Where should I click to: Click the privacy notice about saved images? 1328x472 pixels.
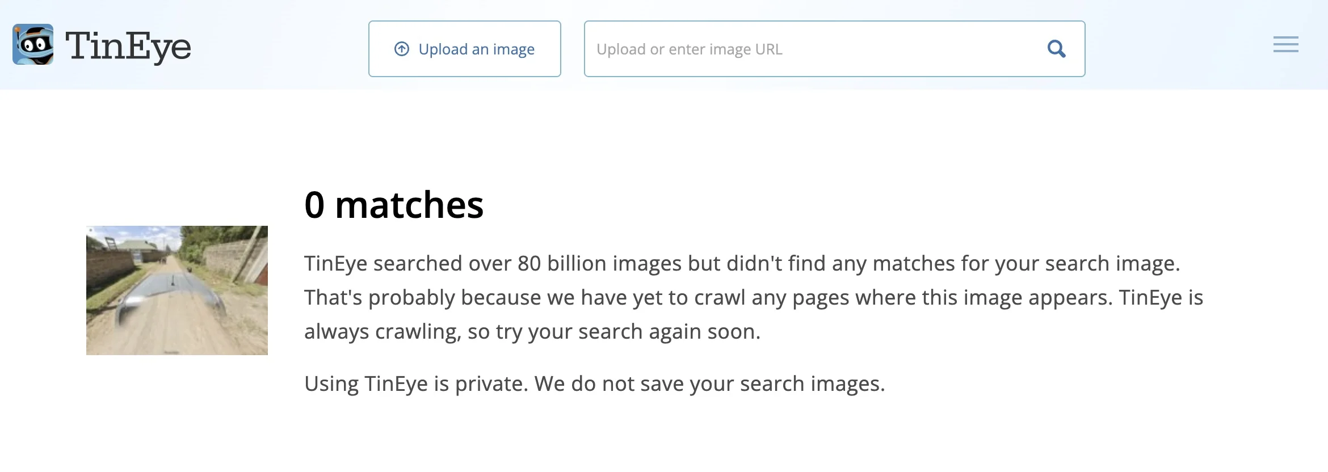(x=595, y=383)
